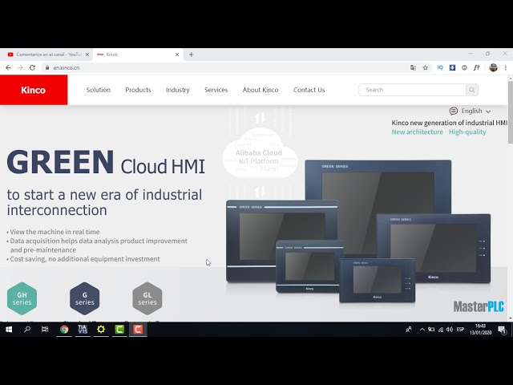513x385 pixels.
Task: Select the GH series hexagon icon
Action: [22, 298]
